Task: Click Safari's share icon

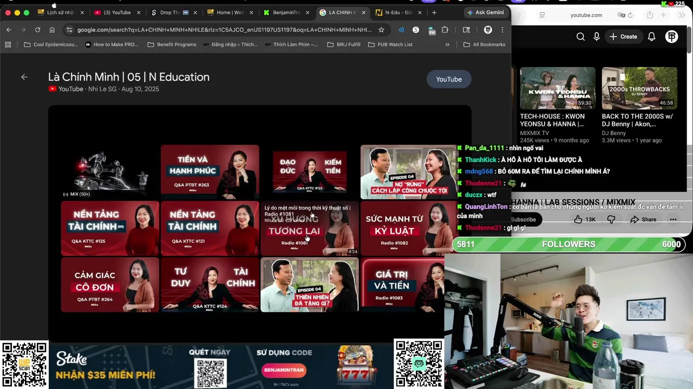Action: (x=650, y=15)
